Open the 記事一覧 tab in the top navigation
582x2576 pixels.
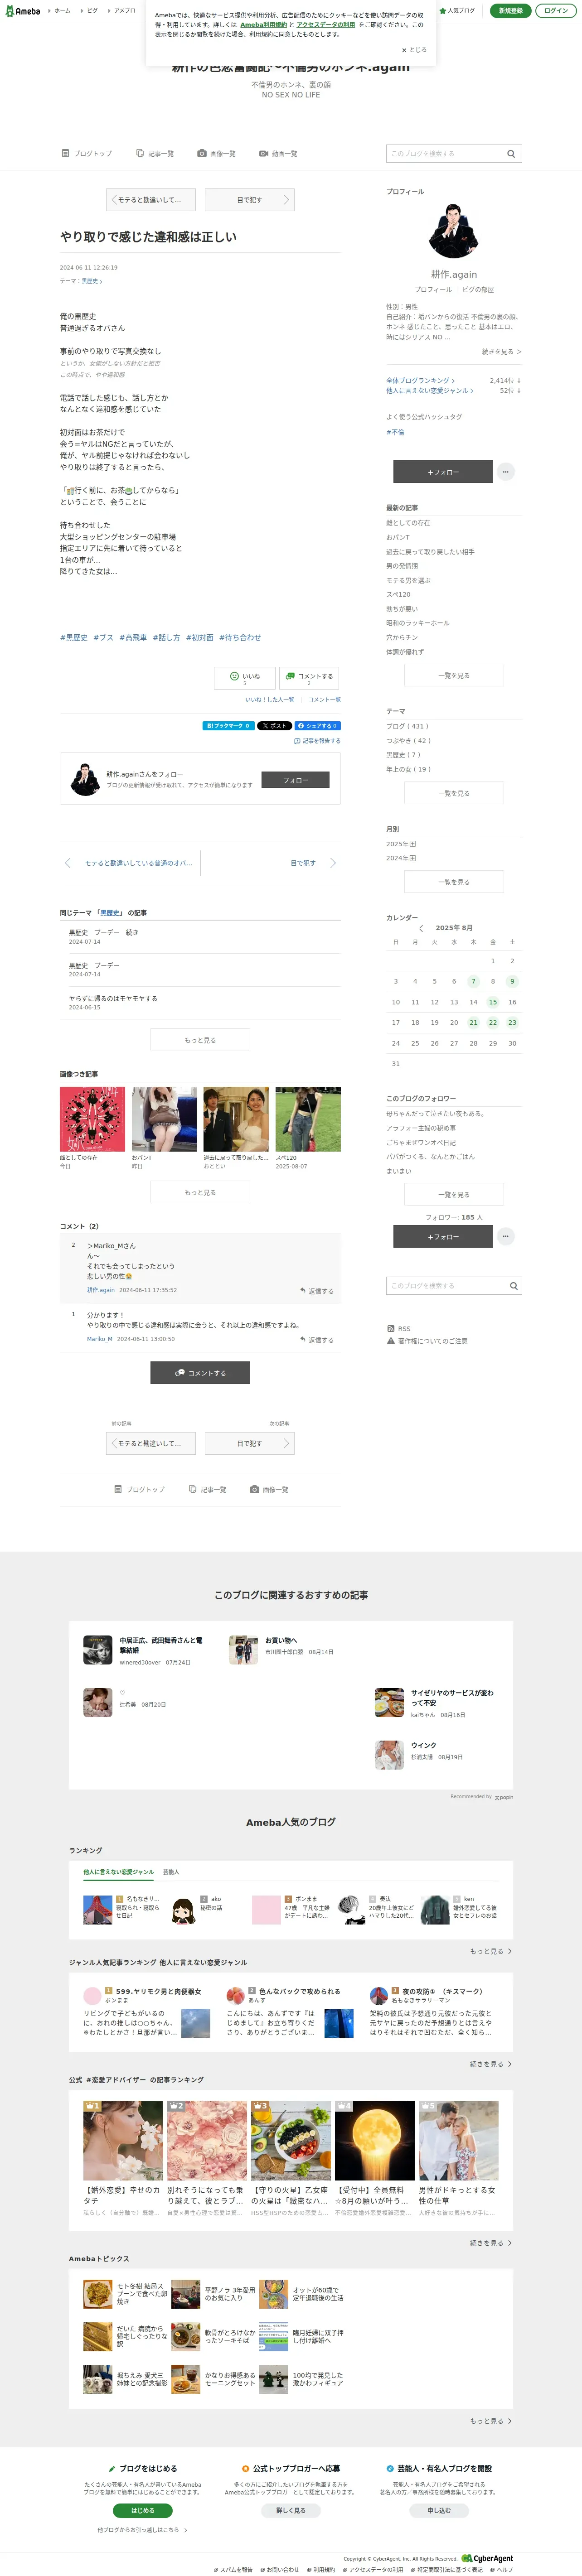tap(155, 154)
